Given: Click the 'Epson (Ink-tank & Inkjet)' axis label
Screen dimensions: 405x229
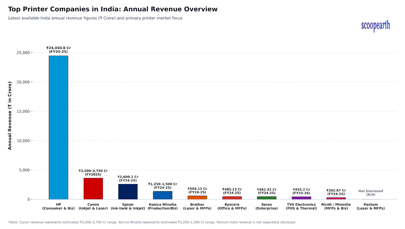Looking at the screenshot, I should [128, 206].
